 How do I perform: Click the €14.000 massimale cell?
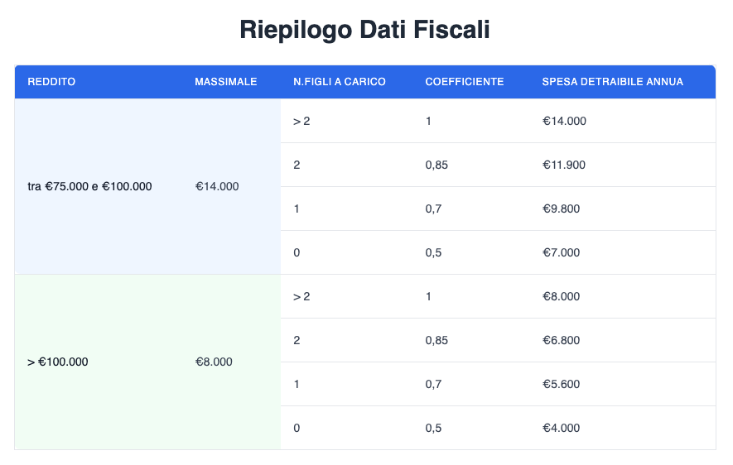click(217, 187)
